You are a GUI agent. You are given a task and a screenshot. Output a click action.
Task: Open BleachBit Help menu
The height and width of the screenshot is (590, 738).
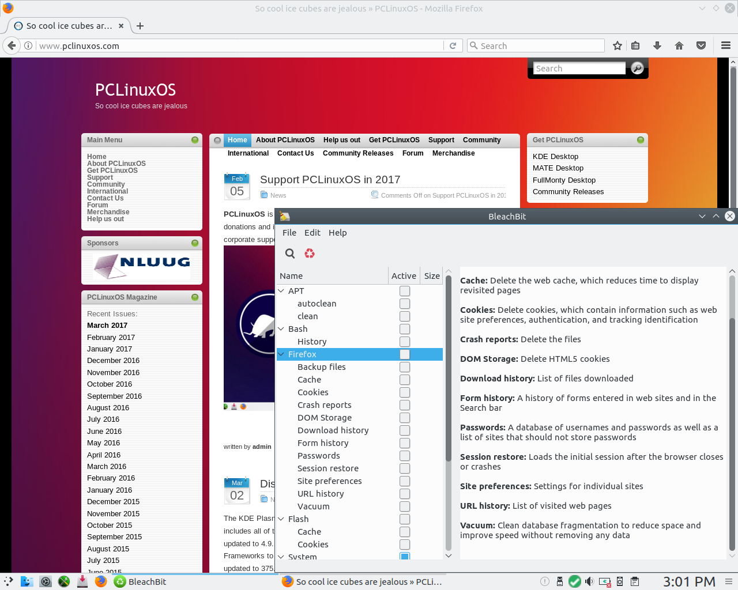(338, 233)
